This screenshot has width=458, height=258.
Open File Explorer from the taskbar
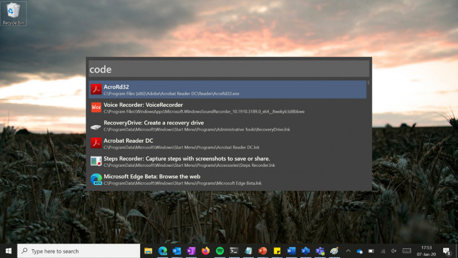click(148, 251)
